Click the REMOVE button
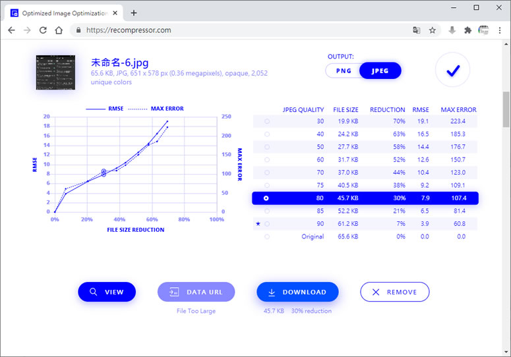 coord(394,292)
